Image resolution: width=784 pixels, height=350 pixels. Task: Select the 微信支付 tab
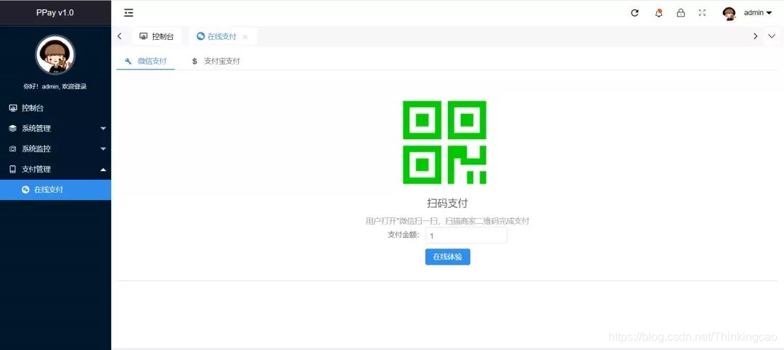tap(145, 61)
